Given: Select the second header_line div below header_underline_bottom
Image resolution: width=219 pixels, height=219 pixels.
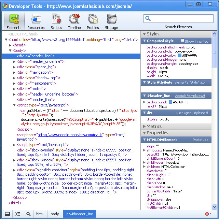Looking at the screenshot, I should pos(36,100).
